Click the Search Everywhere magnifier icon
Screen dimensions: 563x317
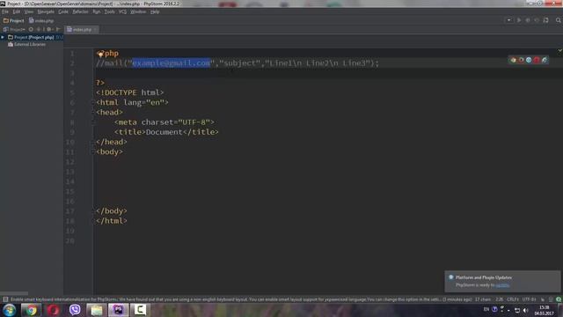pos(558,20)
